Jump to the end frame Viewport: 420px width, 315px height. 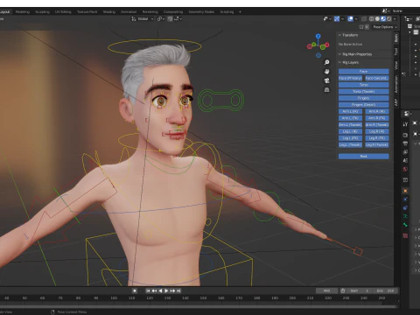(x=178, y=290)
